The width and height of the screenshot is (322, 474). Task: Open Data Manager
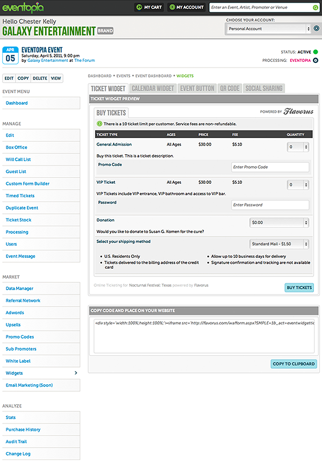[41, 289]
